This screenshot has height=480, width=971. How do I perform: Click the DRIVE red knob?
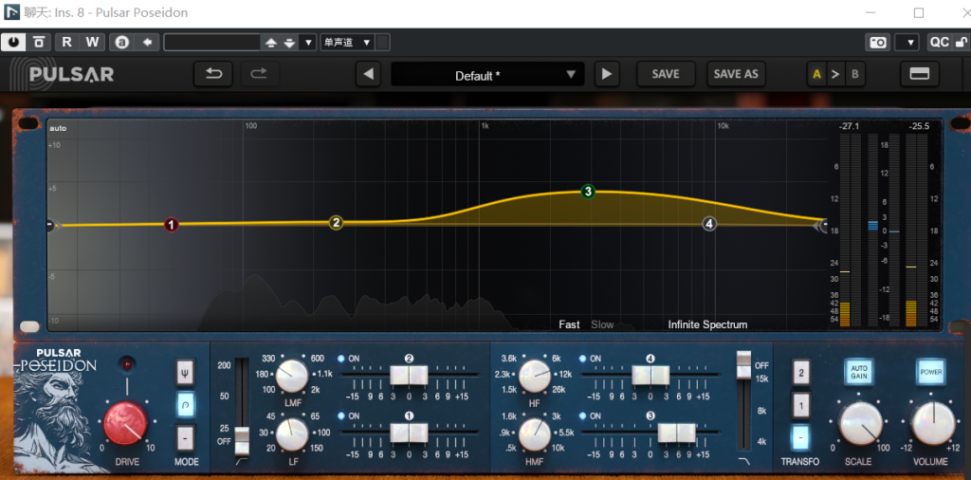126,424
